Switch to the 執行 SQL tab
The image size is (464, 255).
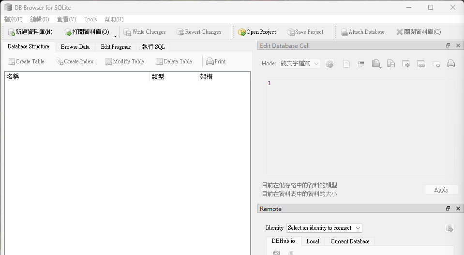point(153,47)
